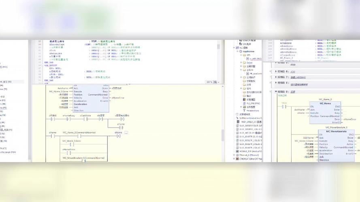
Task: Click the Jerk pin of left function block
Action: [x=76, y=107]
